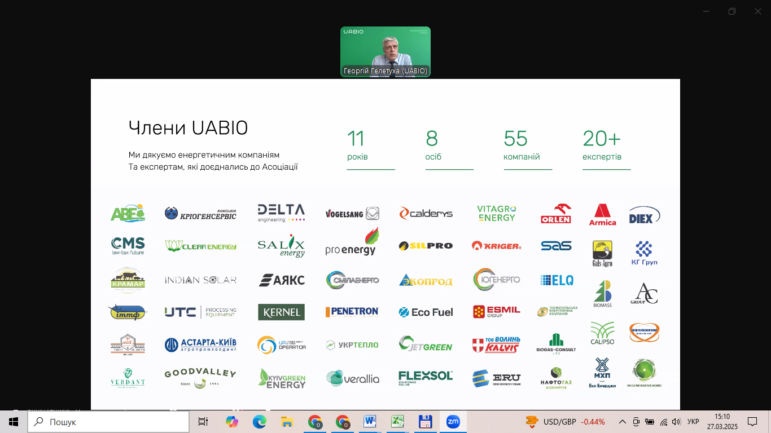The width and height of the screenshot is (771, 433).
Task: Click the JETGREEN logo
Action: [x=426, y=344]
